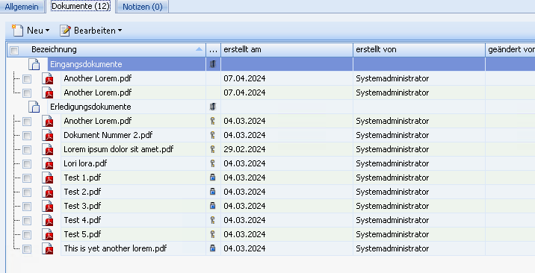Click PDF icon of Test 5.pdf
535x273 pixels.
[48, 234]
